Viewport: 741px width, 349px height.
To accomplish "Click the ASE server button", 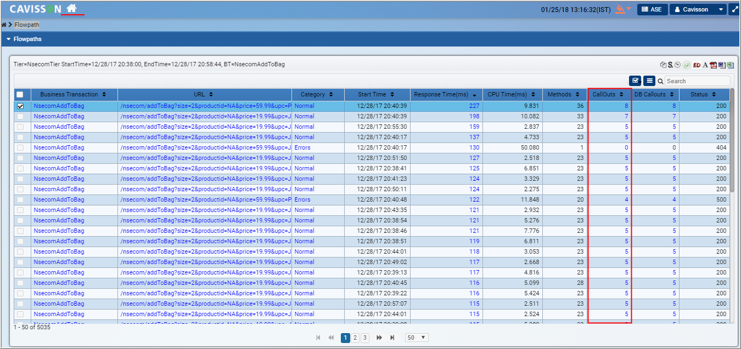I will (652, 9).
